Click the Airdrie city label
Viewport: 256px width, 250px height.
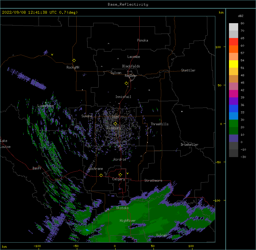click(120, 159)
